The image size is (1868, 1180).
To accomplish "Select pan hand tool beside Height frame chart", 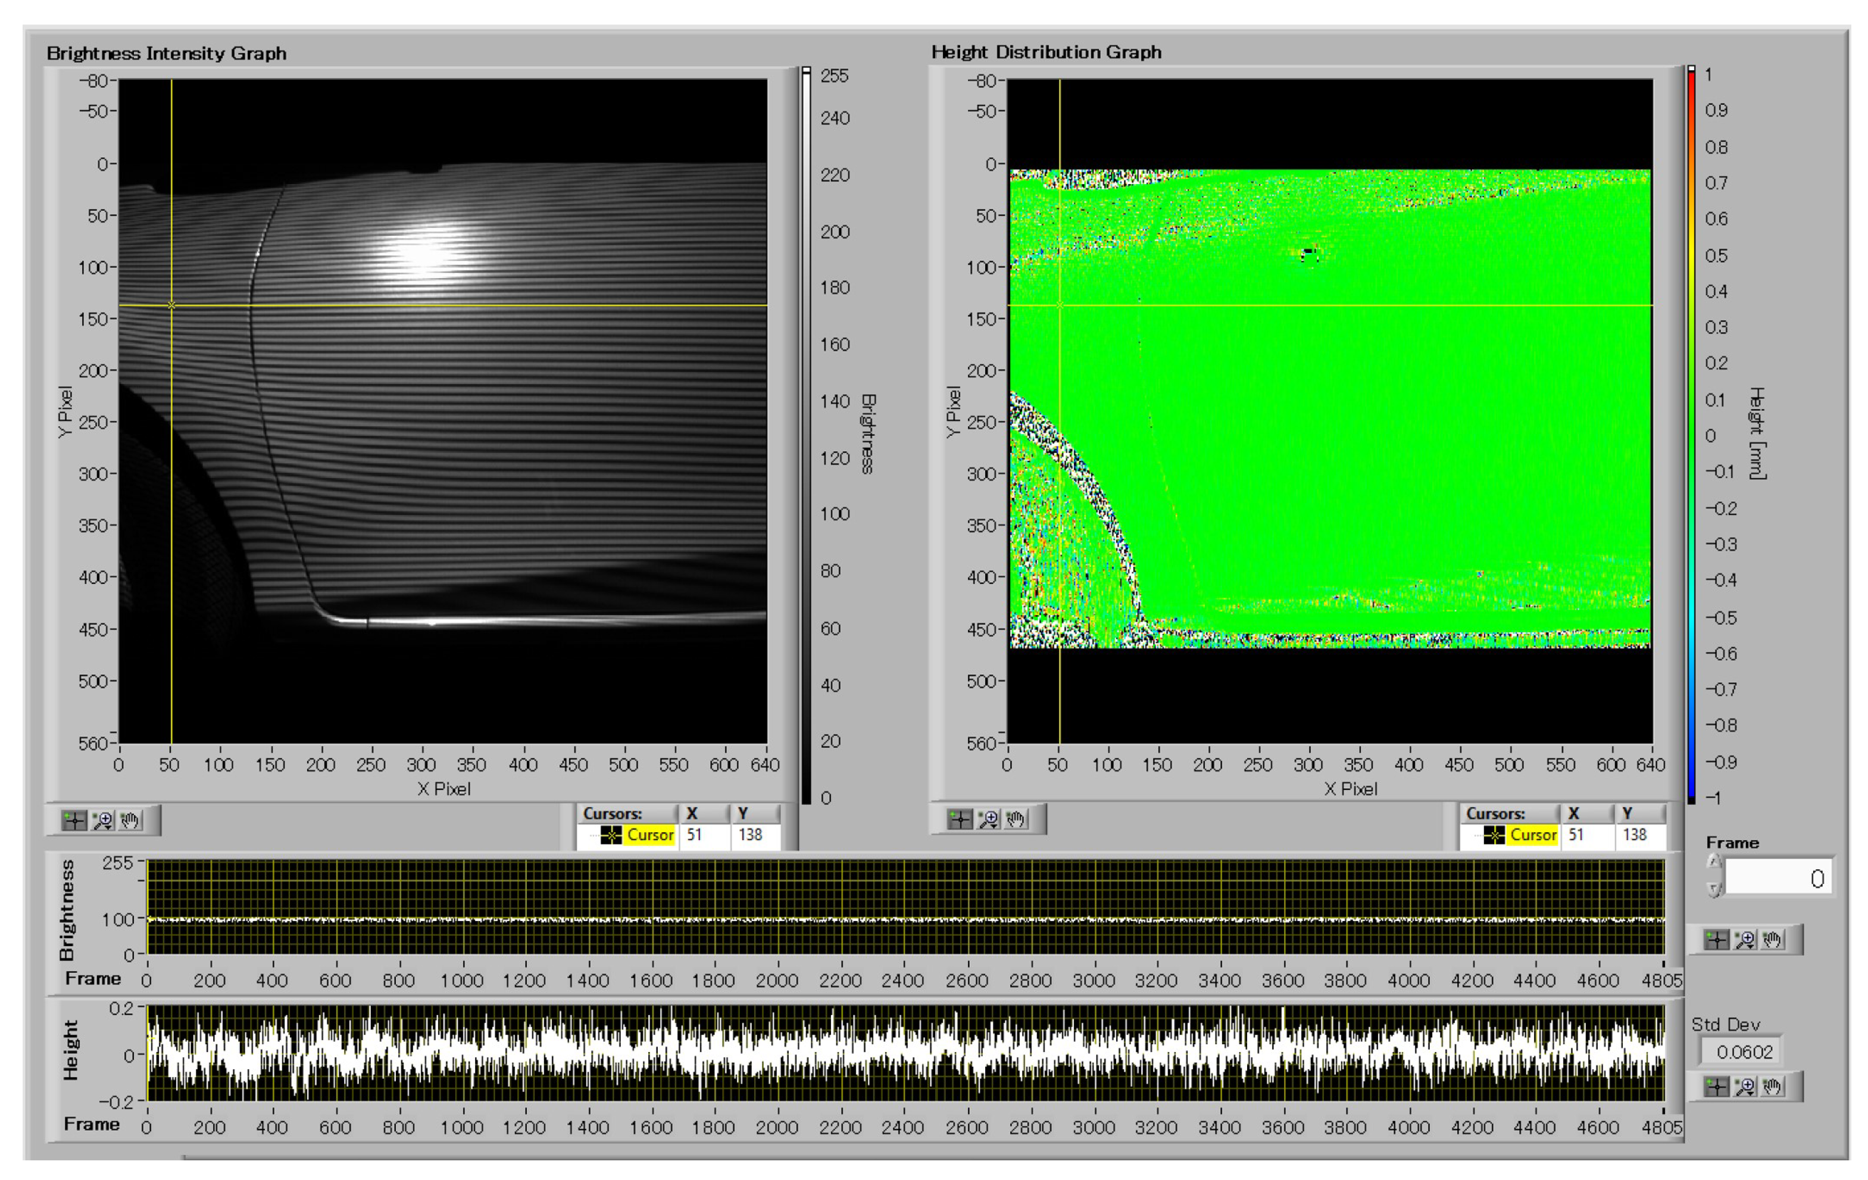I will (x=1773, y=1087).
